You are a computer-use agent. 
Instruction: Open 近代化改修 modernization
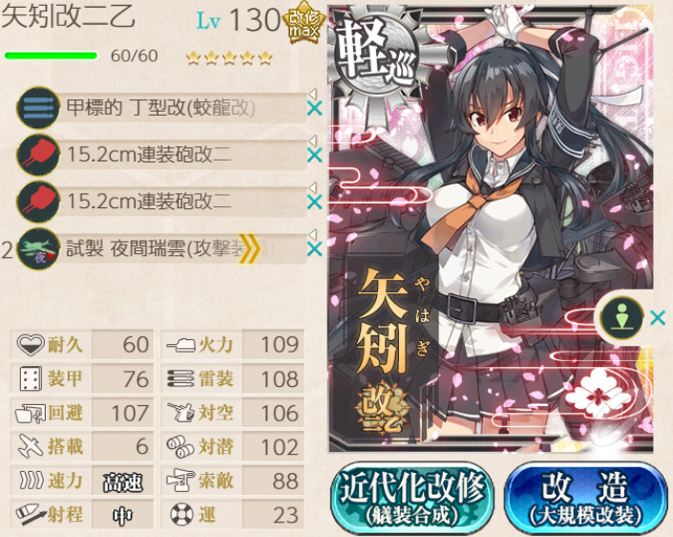pyautogui.click(x=412, y=499)
